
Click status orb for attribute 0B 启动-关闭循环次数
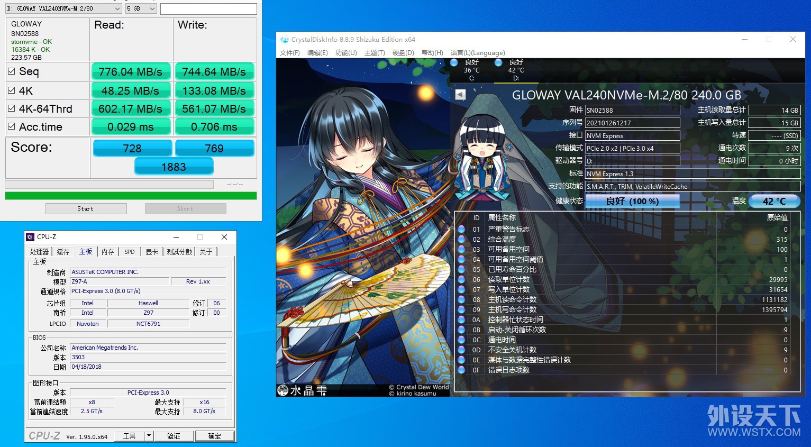461,330
